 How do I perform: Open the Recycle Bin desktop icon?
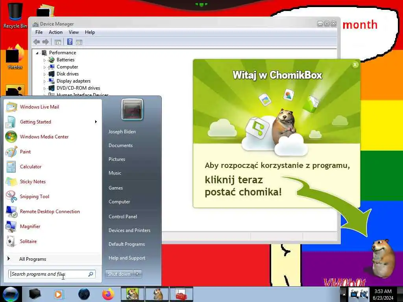click(x=15, y=15)
